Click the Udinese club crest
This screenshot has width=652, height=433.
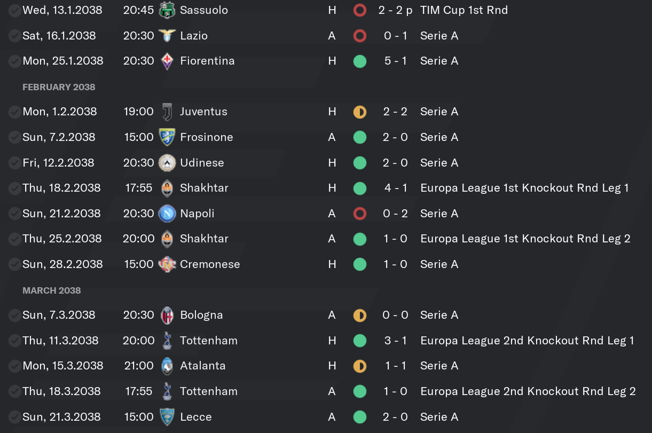tap(167, 163)
